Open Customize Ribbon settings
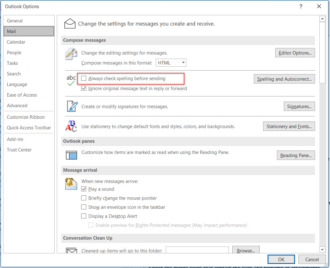The image size is (330, 268). click(x=29, y=117)
